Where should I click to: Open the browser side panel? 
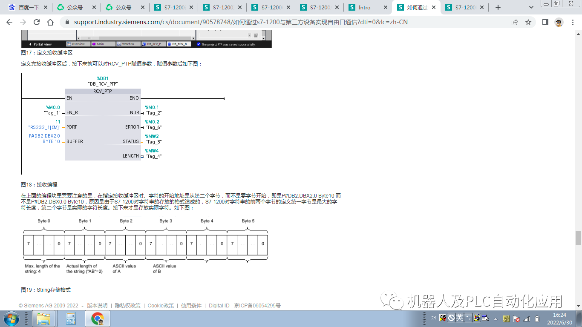545,22
